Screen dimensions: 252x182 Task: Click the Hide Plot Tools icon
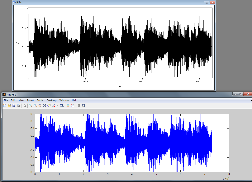pyautogui.click(x=79, y=106)
